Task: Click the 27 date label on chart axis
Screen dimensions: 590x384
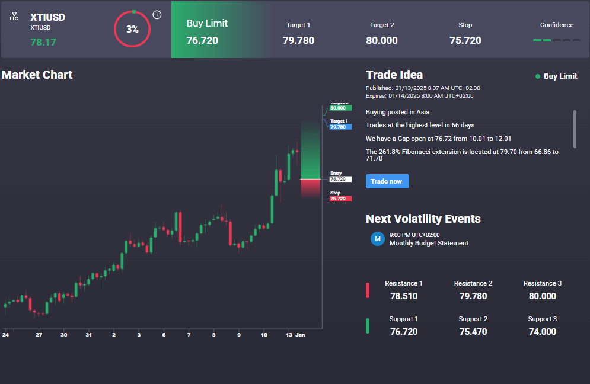Action: [39, 335]
